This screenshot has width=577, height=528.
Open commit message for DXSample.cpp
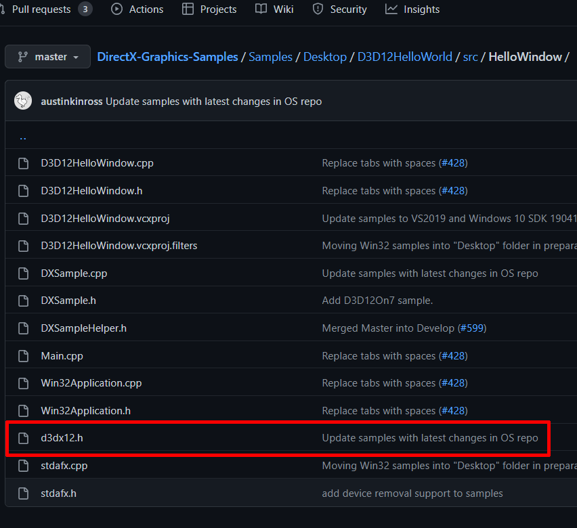[430, 273]
